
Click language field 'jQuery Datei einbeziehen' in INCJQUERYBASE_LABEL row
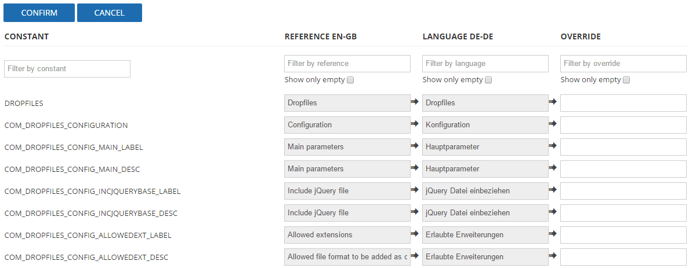point(485,191)
